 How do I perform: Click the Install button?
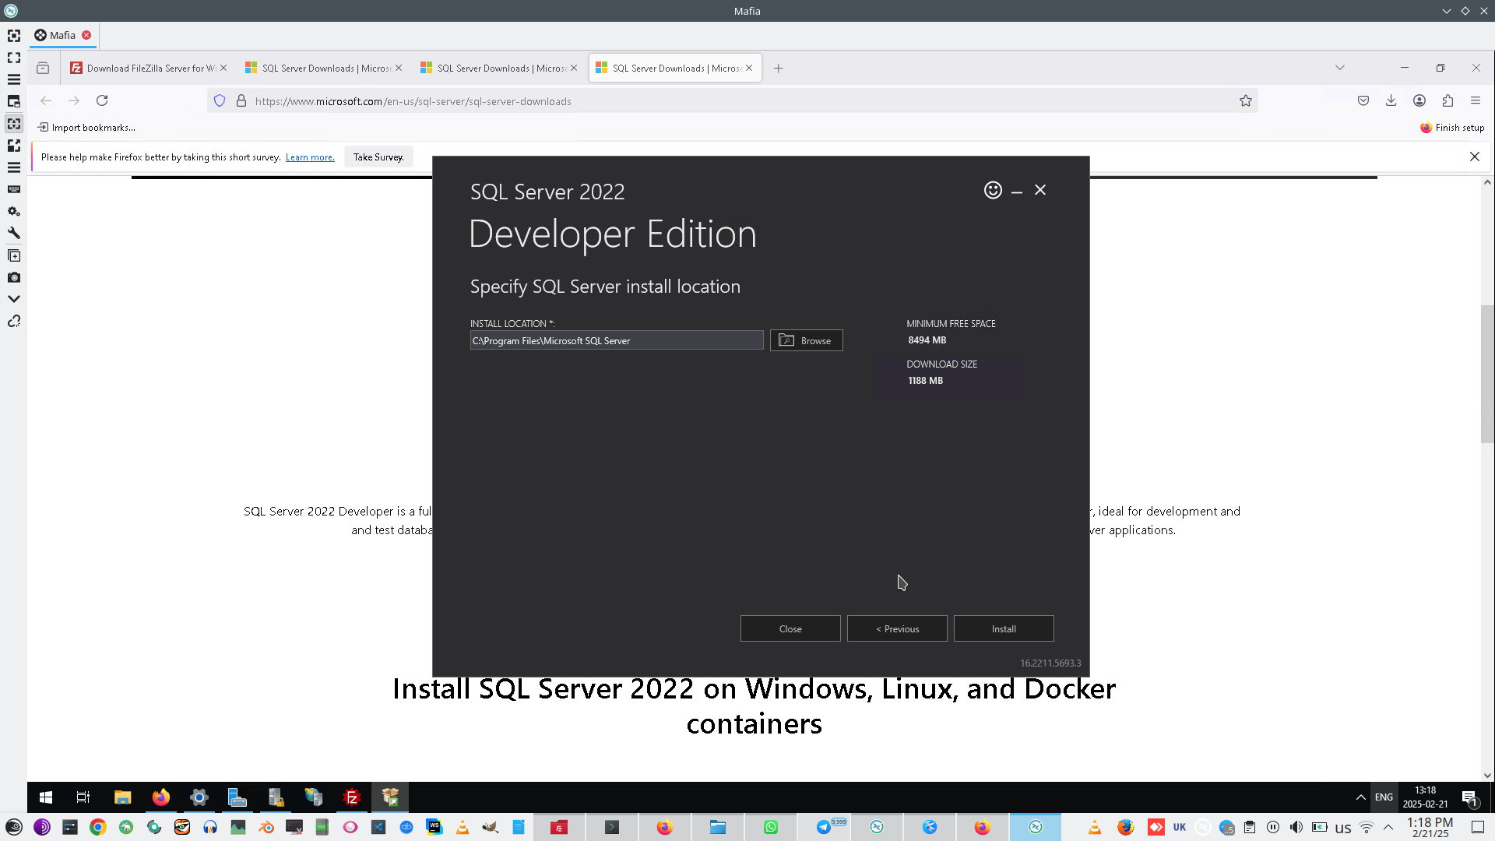coord(1003,628)
